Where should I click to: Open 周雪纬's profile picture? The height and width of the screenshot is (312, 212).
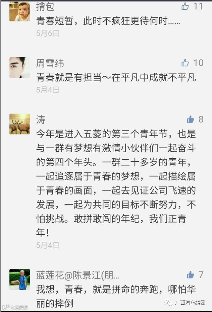(x=20, y=67)
